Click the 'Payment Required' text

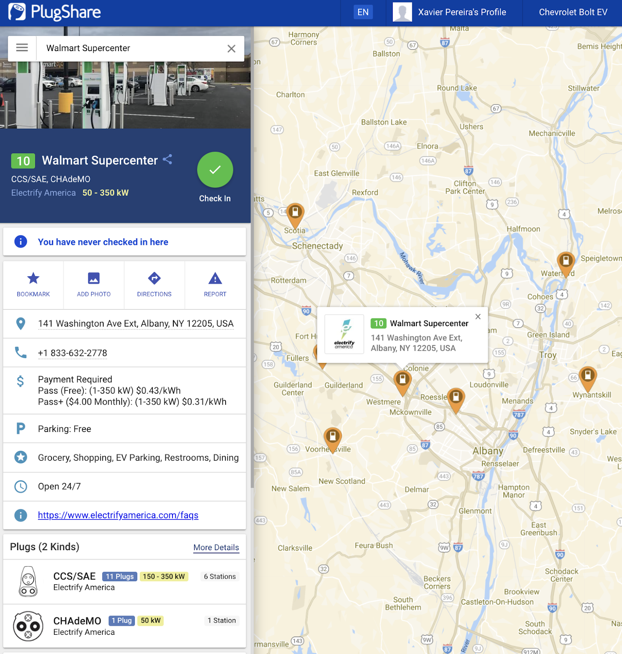pos(75,379)
